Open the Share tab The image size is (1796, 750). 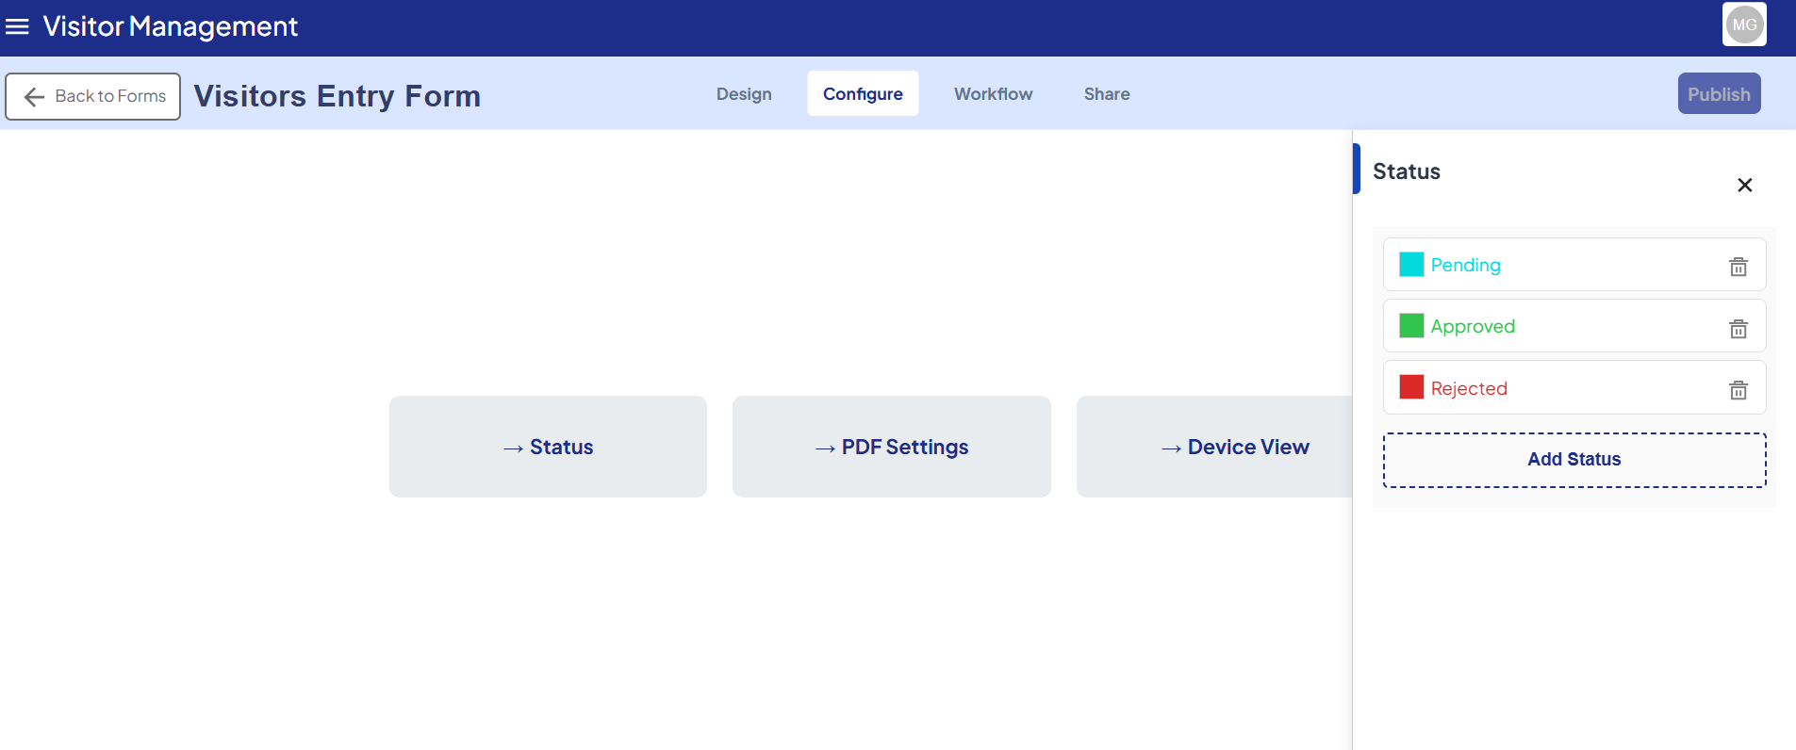1107,94
